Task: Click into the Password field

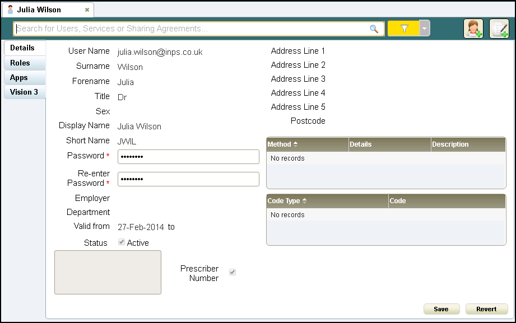Action: pos(188,157)
